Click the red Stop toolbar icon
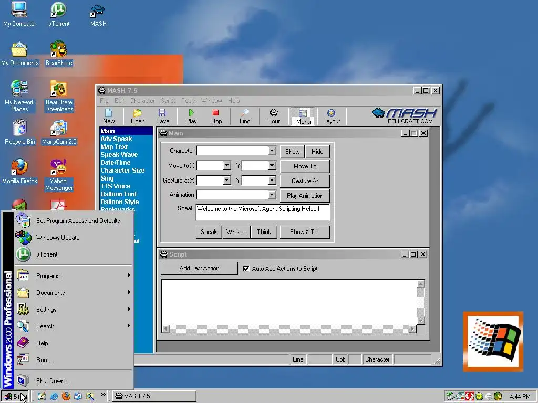 click(x=216, y=116)
